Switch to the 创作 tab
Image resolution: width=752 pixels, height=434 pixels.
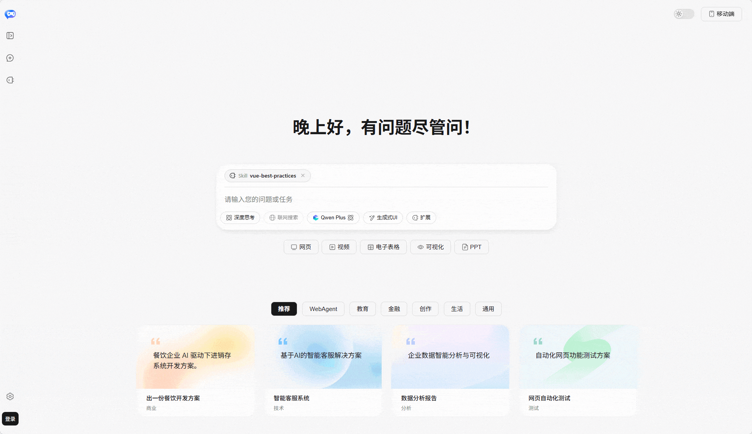425,309
